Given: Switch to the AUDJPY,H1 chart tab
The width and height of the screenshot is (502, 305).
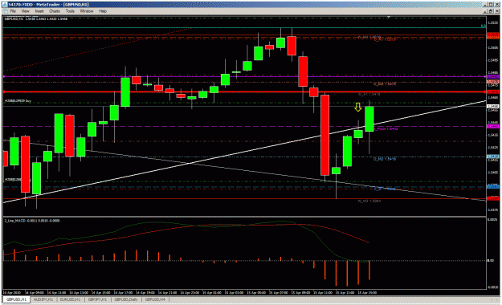Looking at the screenshot, I should click(43, 299).
